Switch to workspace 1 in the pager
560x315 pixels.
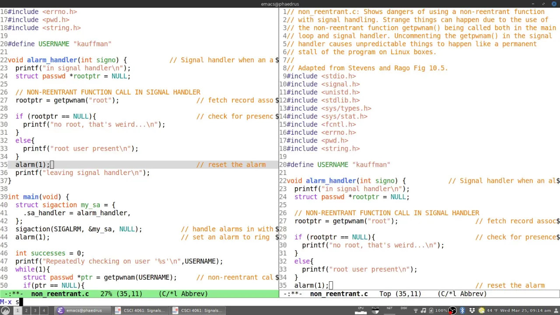[x=17, y=311]
